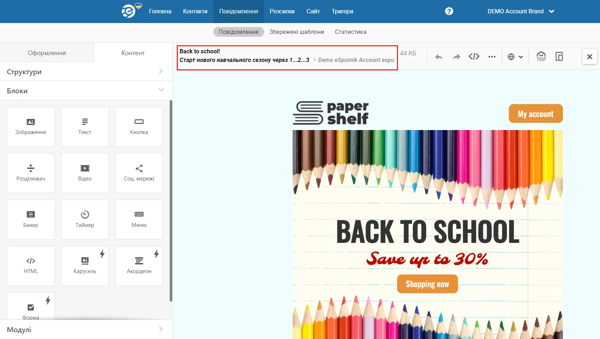Click My account button in email
Image resolution: width=600 pixels, height=339 pixels.
tap(535, 113)
